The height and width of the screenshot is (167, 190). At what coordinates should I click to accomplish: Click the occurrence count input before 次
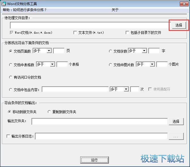[135, 89]
